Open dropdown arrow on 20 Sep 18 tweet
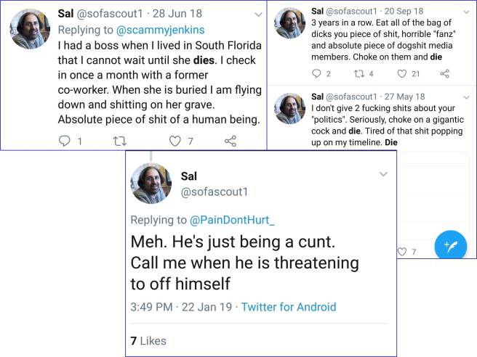The image size is (477, 357). (x=464, y=11)
